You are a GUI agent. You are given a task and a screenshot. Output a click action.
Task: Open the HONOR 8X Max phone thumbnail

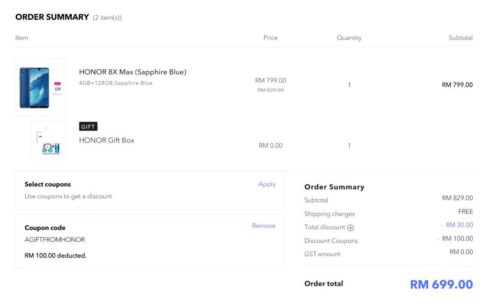pyautogui.click(x=40, y=87)
